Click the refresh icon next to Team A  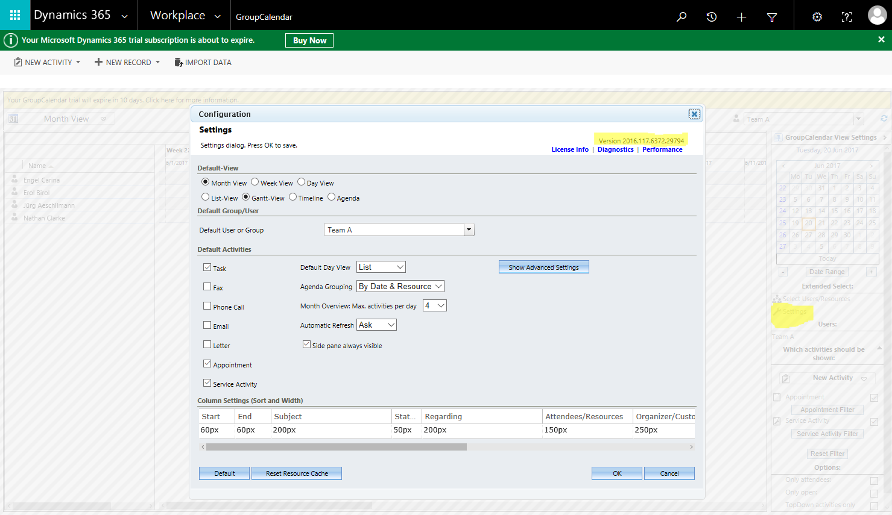pyautogui.click(x=884, y=119)
